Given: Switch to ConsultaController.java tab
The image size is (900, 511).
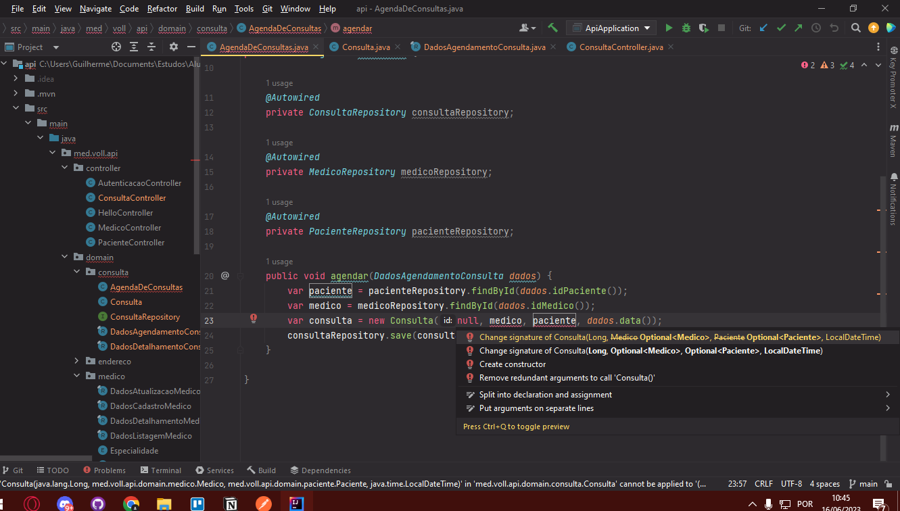Looking at the screenshot, I should (621, 47).
